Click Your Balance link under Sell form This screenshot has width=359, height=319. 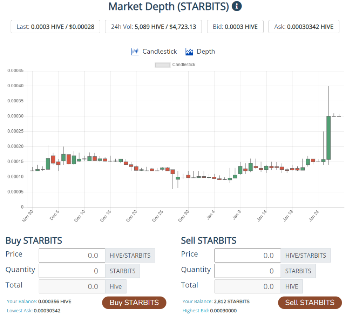coord(197,301)
